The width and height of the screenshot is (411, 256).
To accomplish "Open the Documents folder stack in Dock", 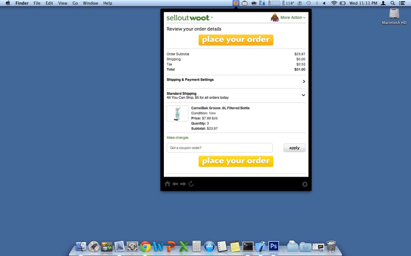I will 292,246.
